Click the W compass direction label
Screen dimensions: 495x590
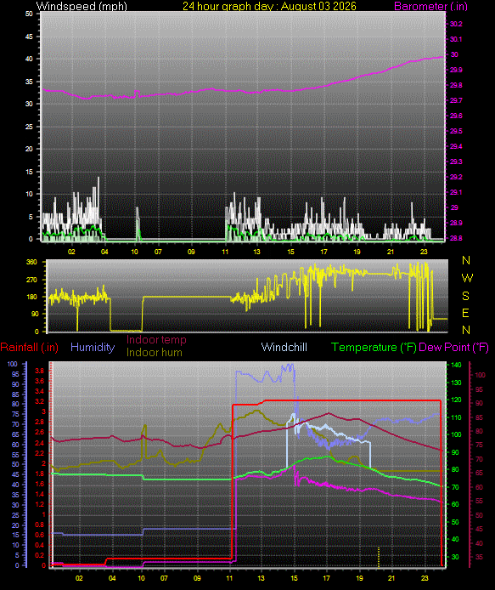pos(467,278)
